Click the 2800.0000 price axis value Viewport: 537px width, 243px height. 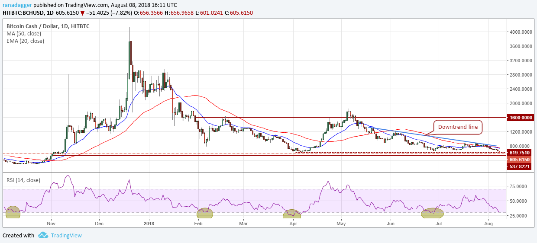click(x=522, y=75)
